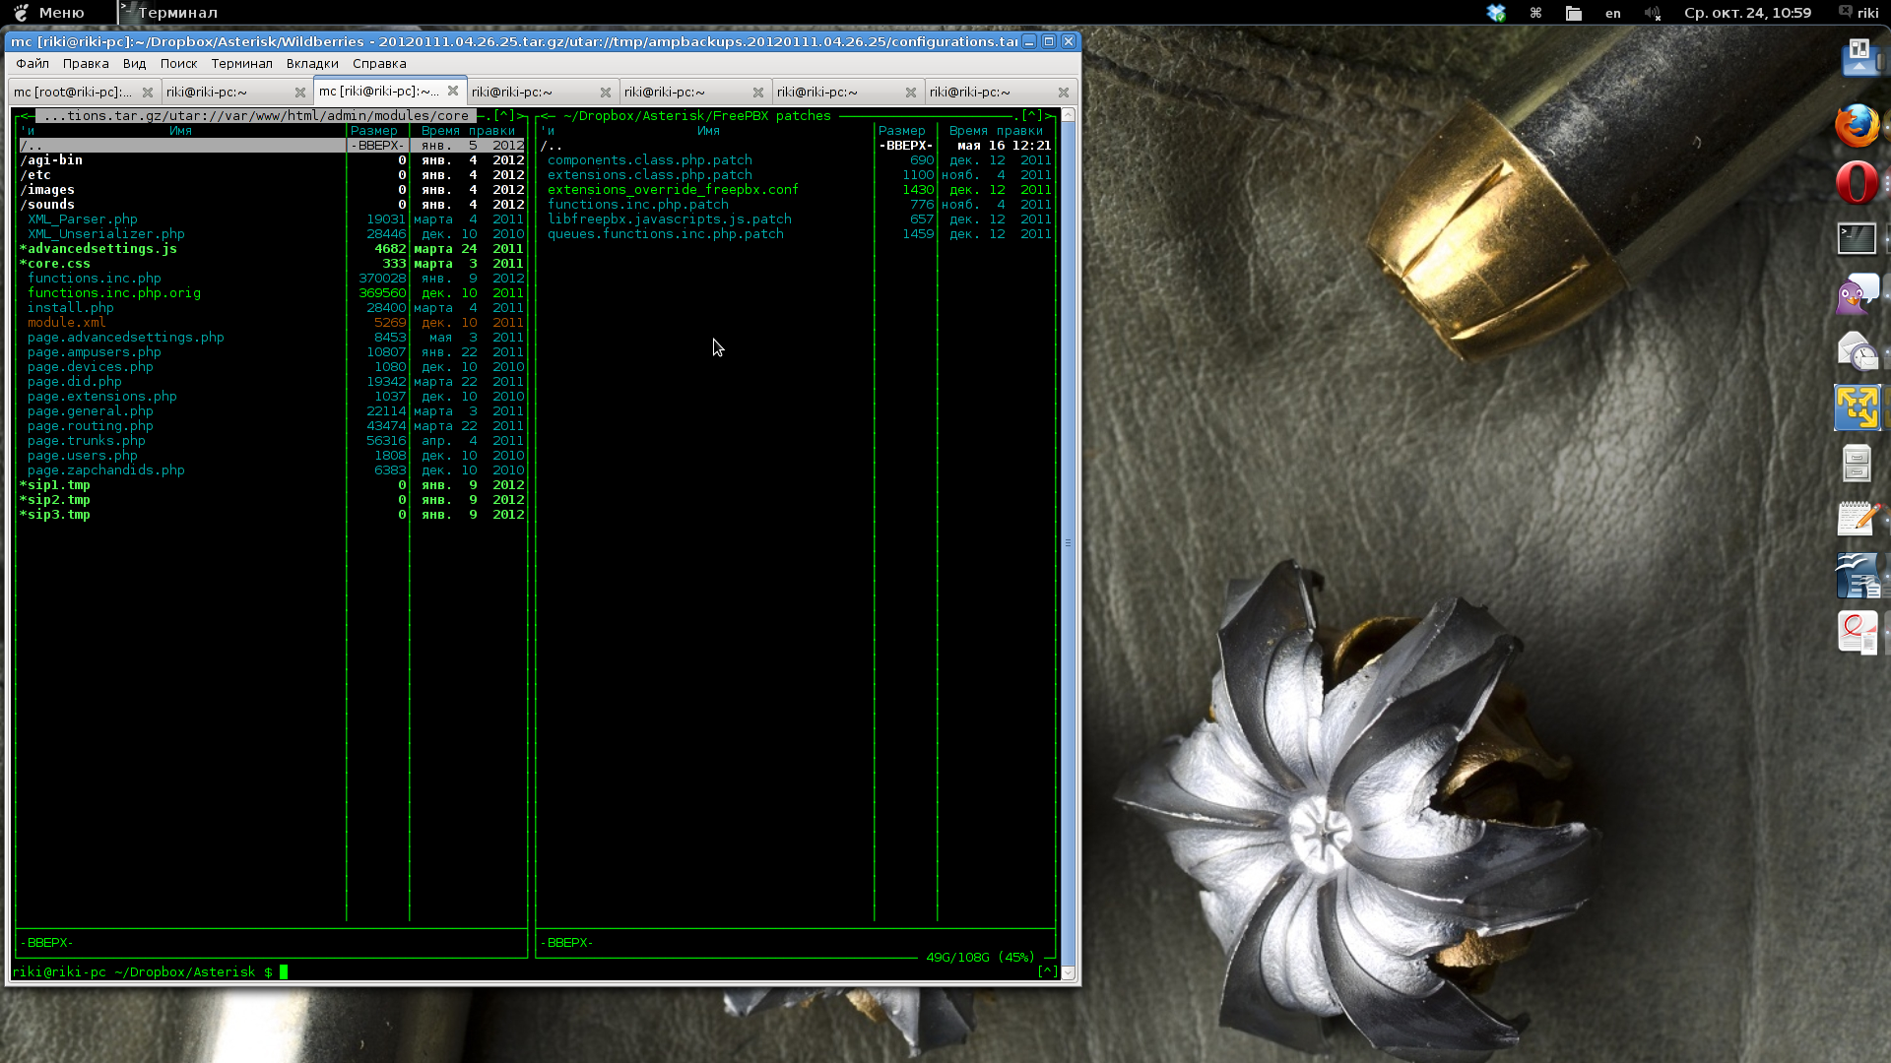Open the Справка menu
The image size is (1891, 1063).
[x=379, y=63]
